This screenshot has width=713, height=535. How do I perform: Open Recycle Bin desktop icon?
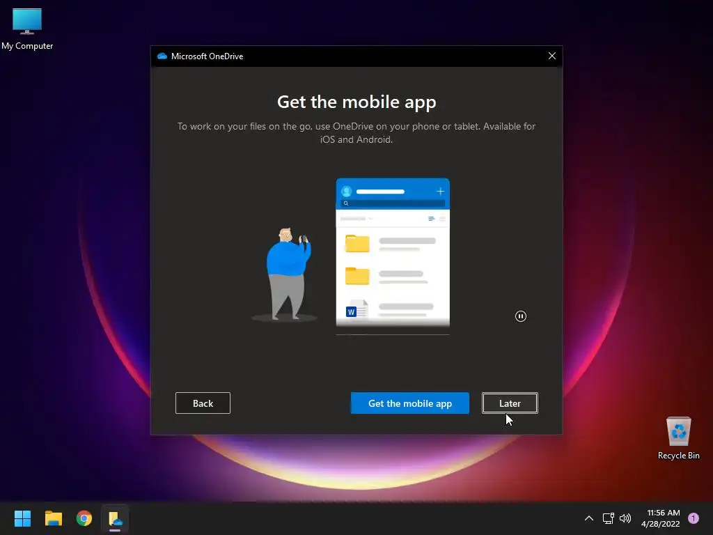coord(678,438)
